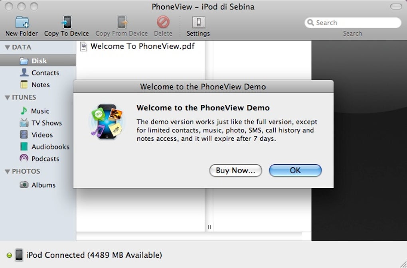
Task: Open Settings from the toolbar icon
Action: 198,22
